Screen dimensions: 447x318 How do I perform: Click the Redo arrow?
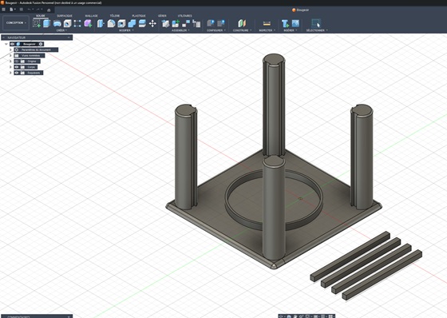coord(38,10)
